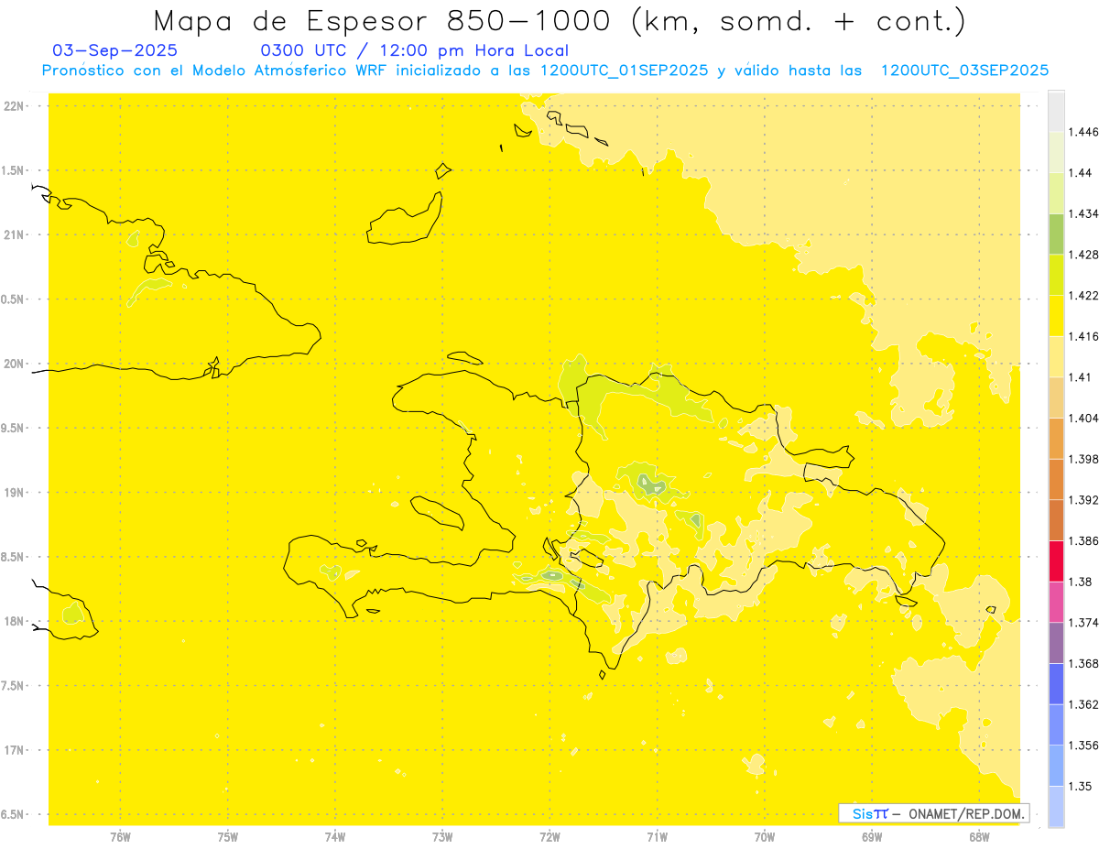Click the 22N latitude label

pos(14,106)
